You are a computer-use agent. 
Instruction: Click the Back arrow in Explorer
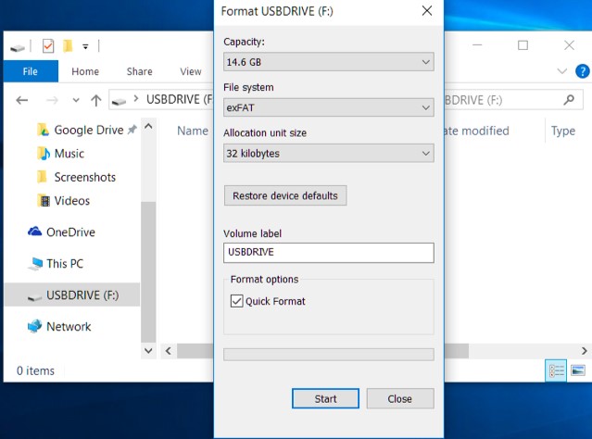click(22, 100)
